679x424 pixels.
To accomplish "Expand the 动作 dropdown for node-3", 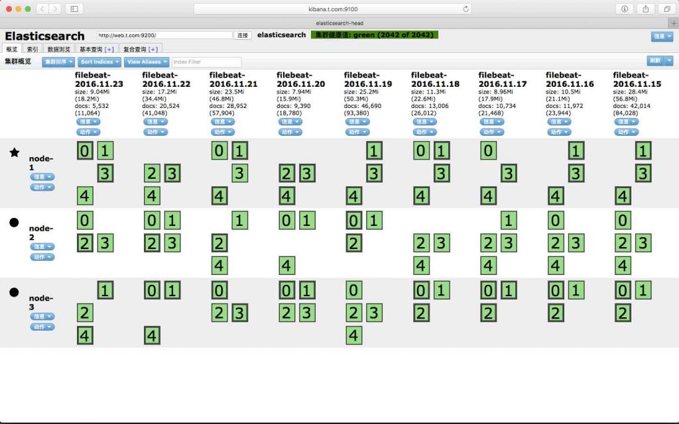I will click(42, 327).
